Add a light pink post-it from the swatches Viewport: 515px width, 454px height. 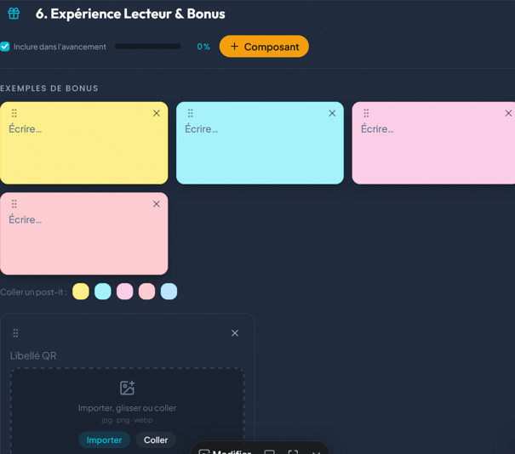tap(125, 292)
